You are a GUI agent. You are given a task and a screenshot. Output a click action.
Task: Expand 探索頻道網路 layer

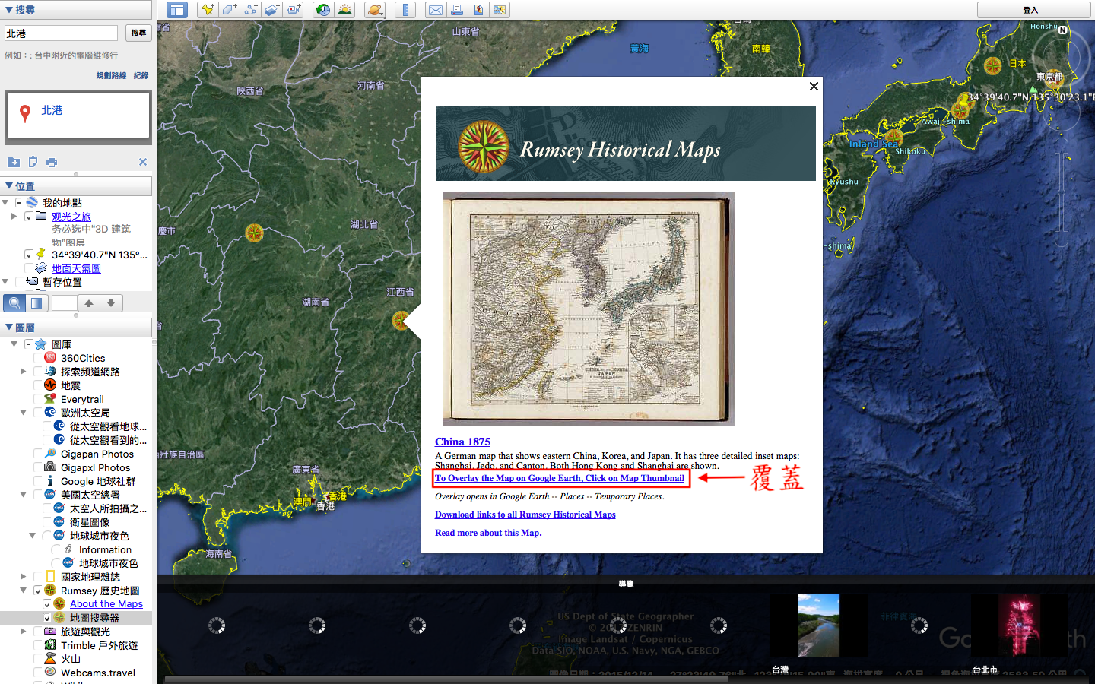pos(23,372)
